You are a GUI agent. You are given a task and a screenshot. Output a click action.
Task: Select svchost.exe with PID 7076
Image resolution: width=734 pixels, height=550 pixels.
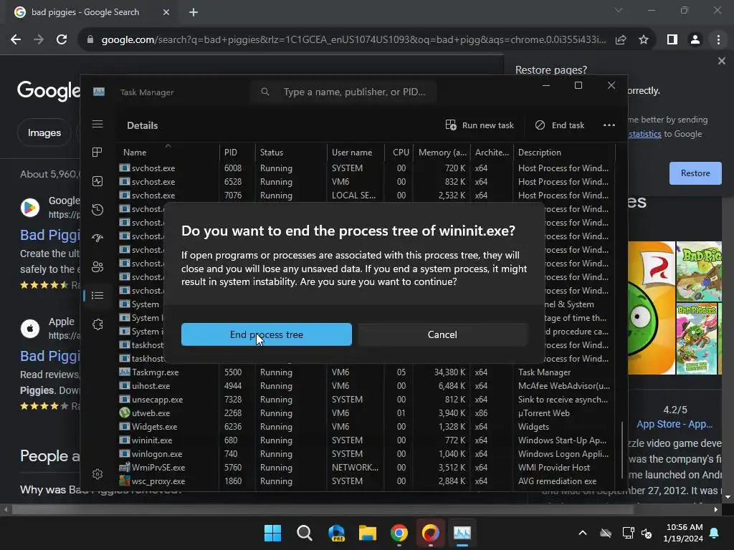366,195
